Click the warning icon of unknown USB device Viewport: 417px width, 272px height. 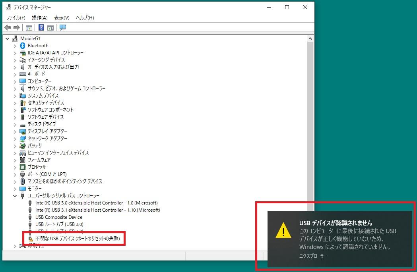point(31,239)
